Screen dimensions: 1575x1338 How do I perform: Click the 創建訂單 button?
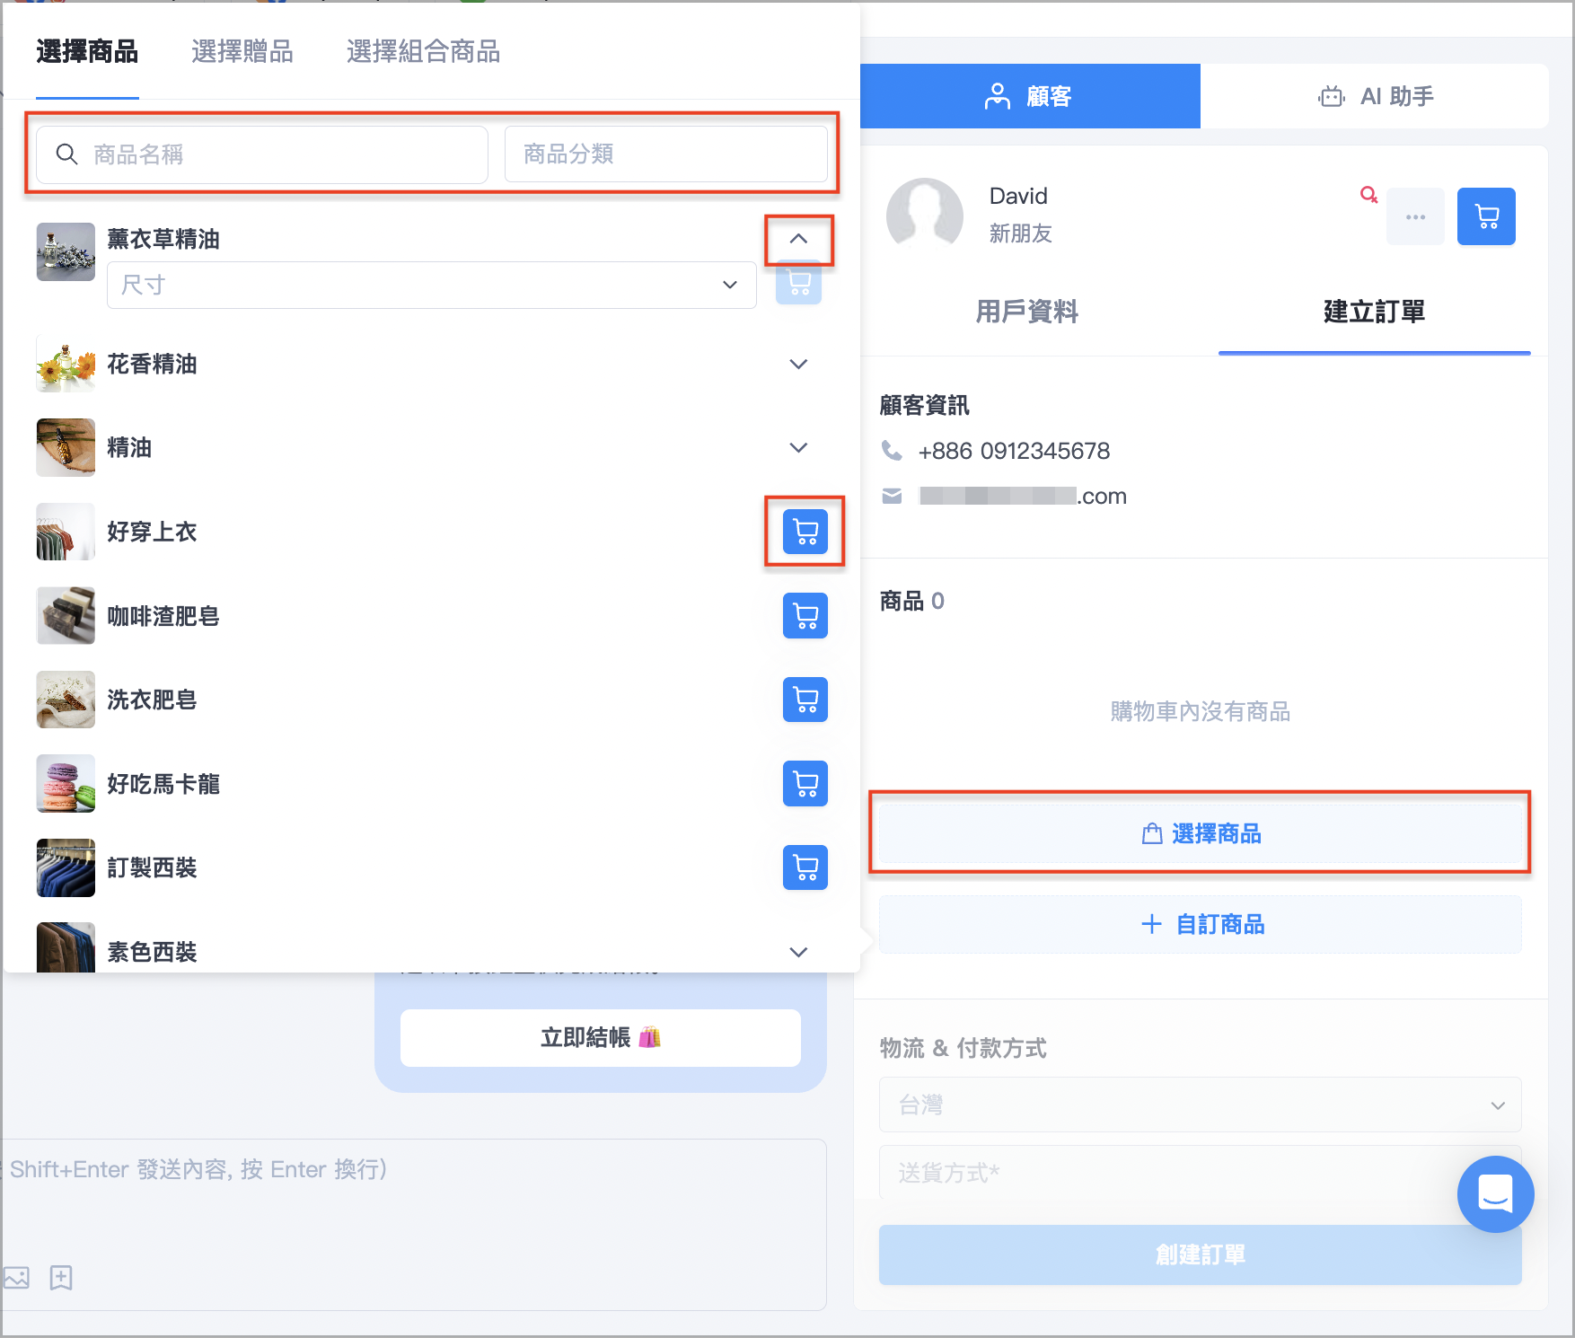1200,1254
